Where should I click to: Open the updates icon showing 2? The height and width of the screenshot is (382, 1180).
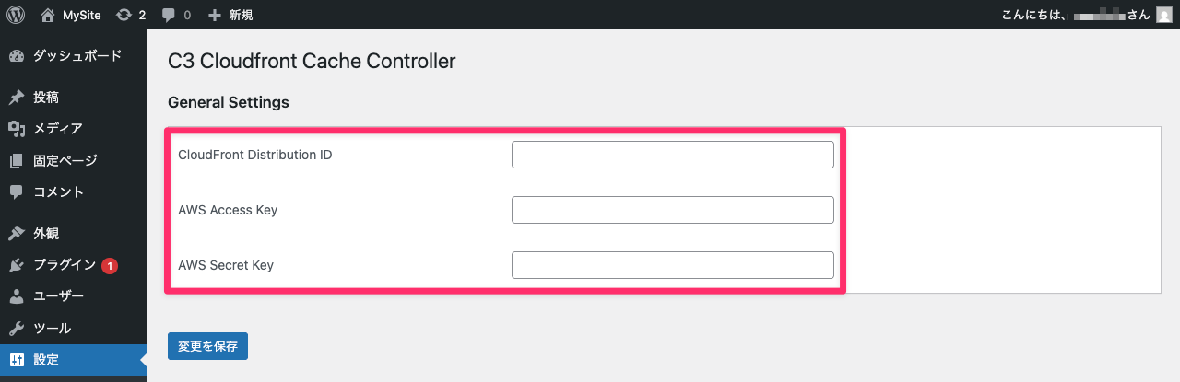(124, 15)
